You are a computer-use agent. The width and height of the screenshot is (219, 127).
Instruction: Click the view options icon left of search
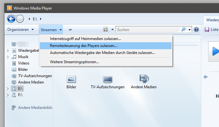click(x=106, y=30)
